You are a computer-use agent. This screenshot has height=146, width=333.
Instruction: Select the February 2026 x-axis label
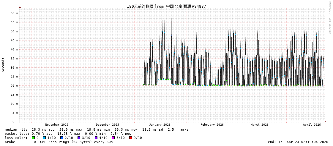[x=212, y=125]
